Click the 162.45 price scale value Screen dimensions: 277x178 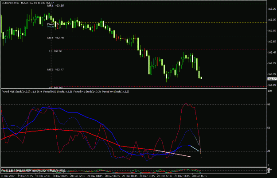click(x=272, y=53)
